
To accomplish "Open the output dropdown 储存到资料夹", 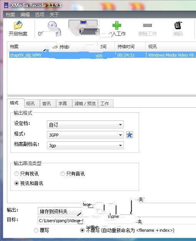I will pos(60,211).
